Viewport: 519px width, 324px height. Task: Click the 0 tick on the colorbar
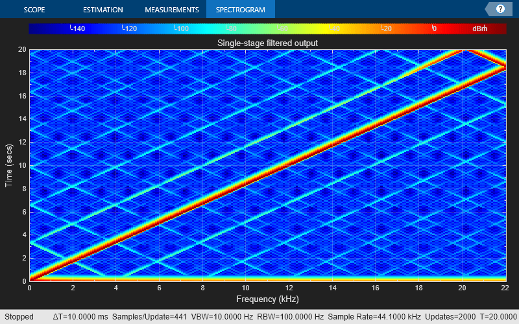434,29
